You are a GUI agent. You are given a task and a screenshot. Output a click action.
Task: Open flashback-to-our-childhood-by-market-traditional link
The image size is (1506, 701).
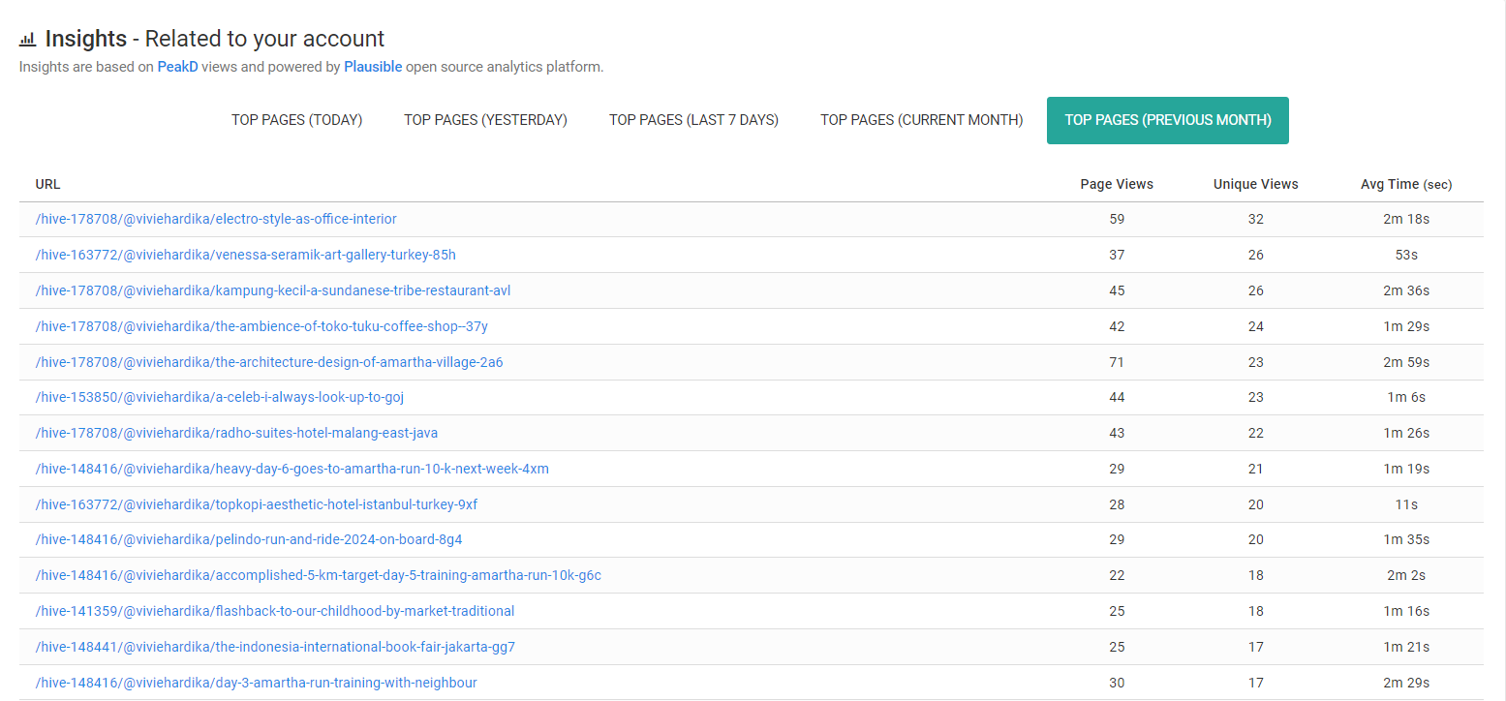click(x=275, y=611)
